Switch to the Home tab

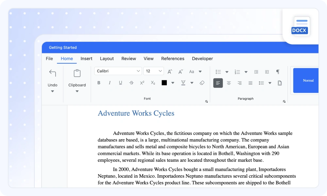(x=67, y=59)
